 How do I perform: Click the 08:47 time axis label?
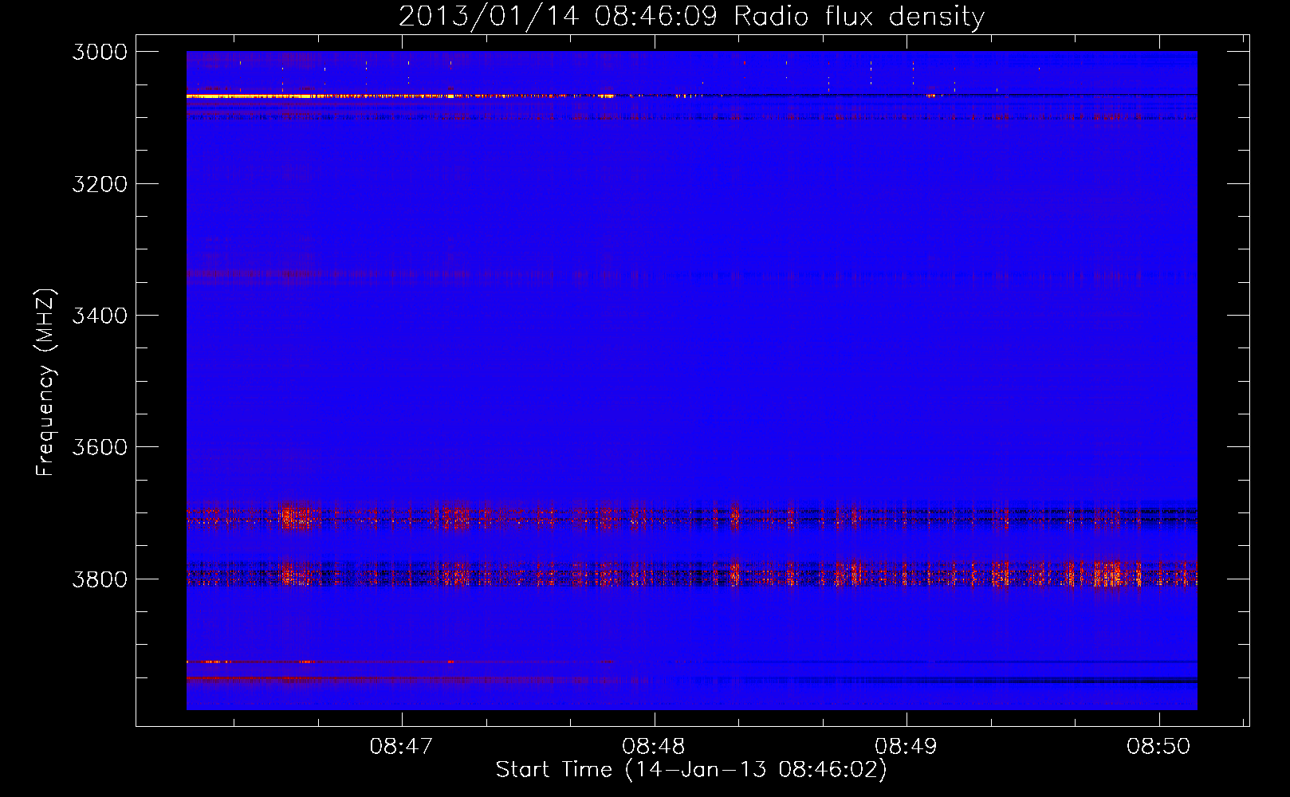(402, 746)
